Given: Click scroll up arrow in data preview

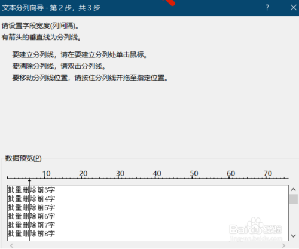Looking at the screenshot, I should point(293,190).
